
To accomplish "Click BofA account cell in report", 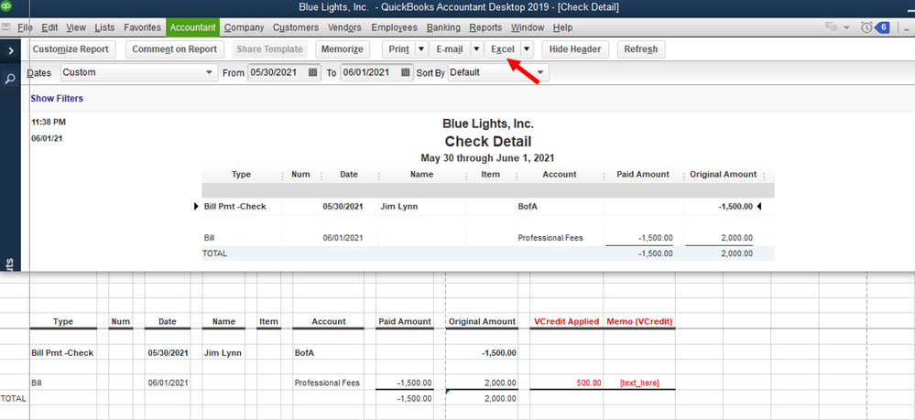I will click(x=528, y=207).
